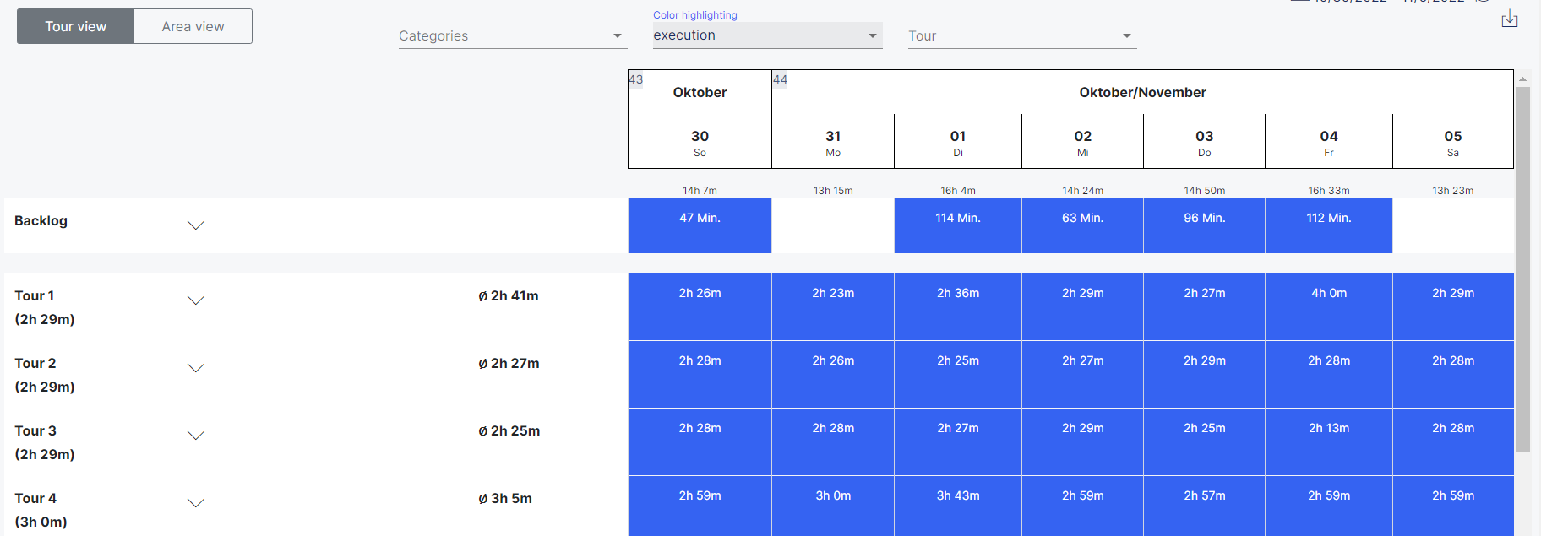Image resolution: width=1541 pixels, height=536 pixels.
Task: Click the Backlog row label
Action: click(41, 220)
